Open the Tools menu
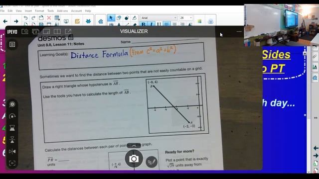This screenshot has height=179, width=319. coord(50,11)
